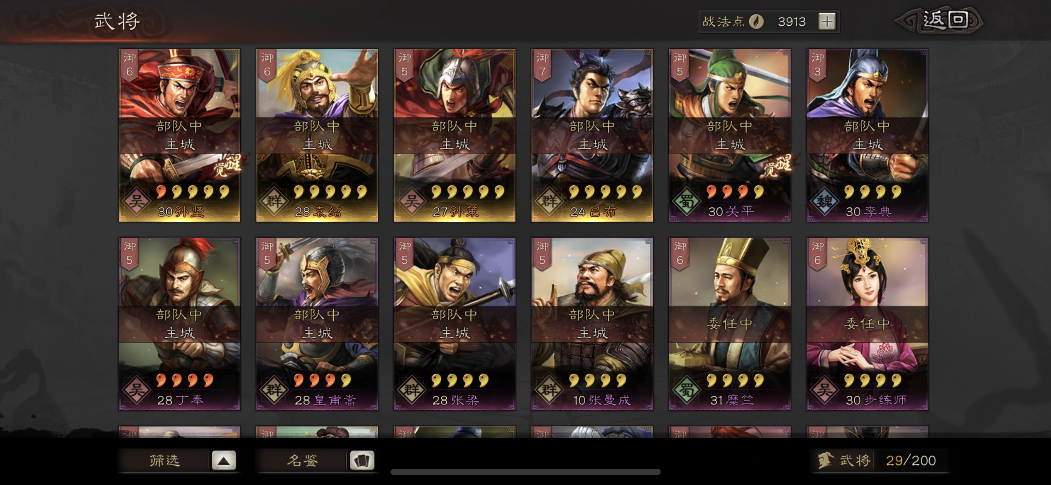Click the 筛选 filter label

point(164,461)
